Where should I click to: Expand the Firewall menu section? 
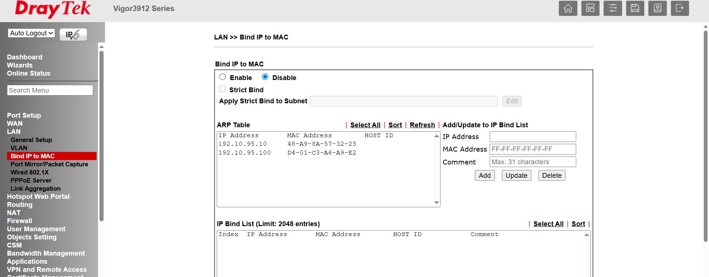click(20, 221)
